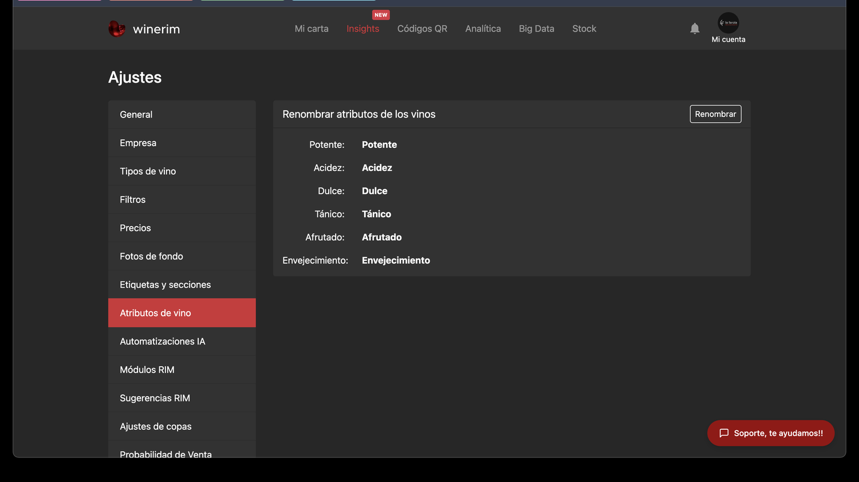The height and width of the screenshot is (482, 859).
Task: Open Códigos QR in the top navigation
Action: [422, 29]
